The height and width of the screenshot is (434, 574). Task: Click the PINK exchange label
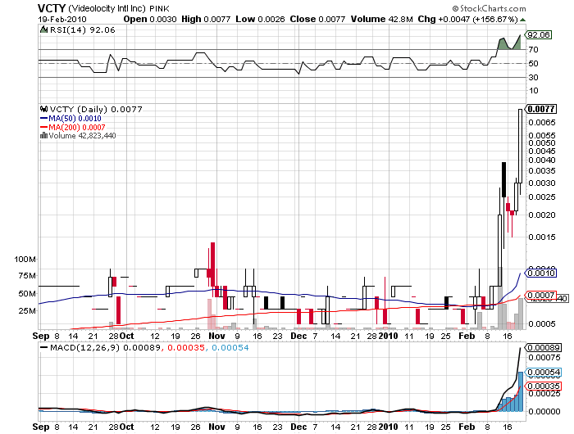tap(159, 8)
